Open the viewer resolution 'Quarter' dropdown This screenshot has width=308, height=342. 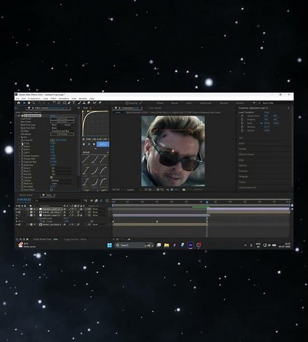click(x=134, y=189)
